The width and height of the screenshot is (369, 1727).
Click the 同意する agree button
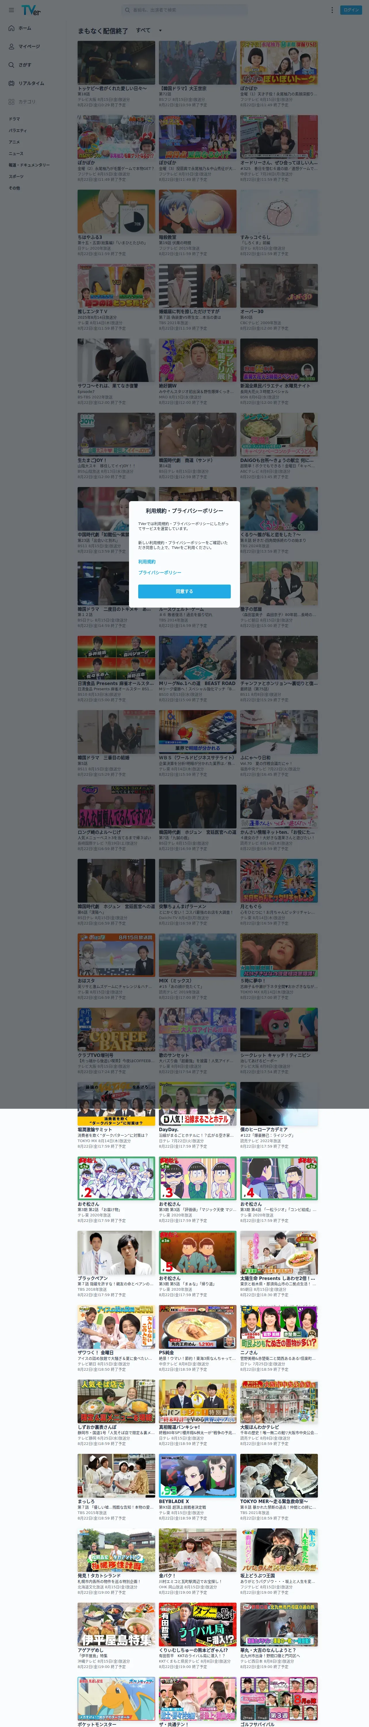tap(184, 591)
